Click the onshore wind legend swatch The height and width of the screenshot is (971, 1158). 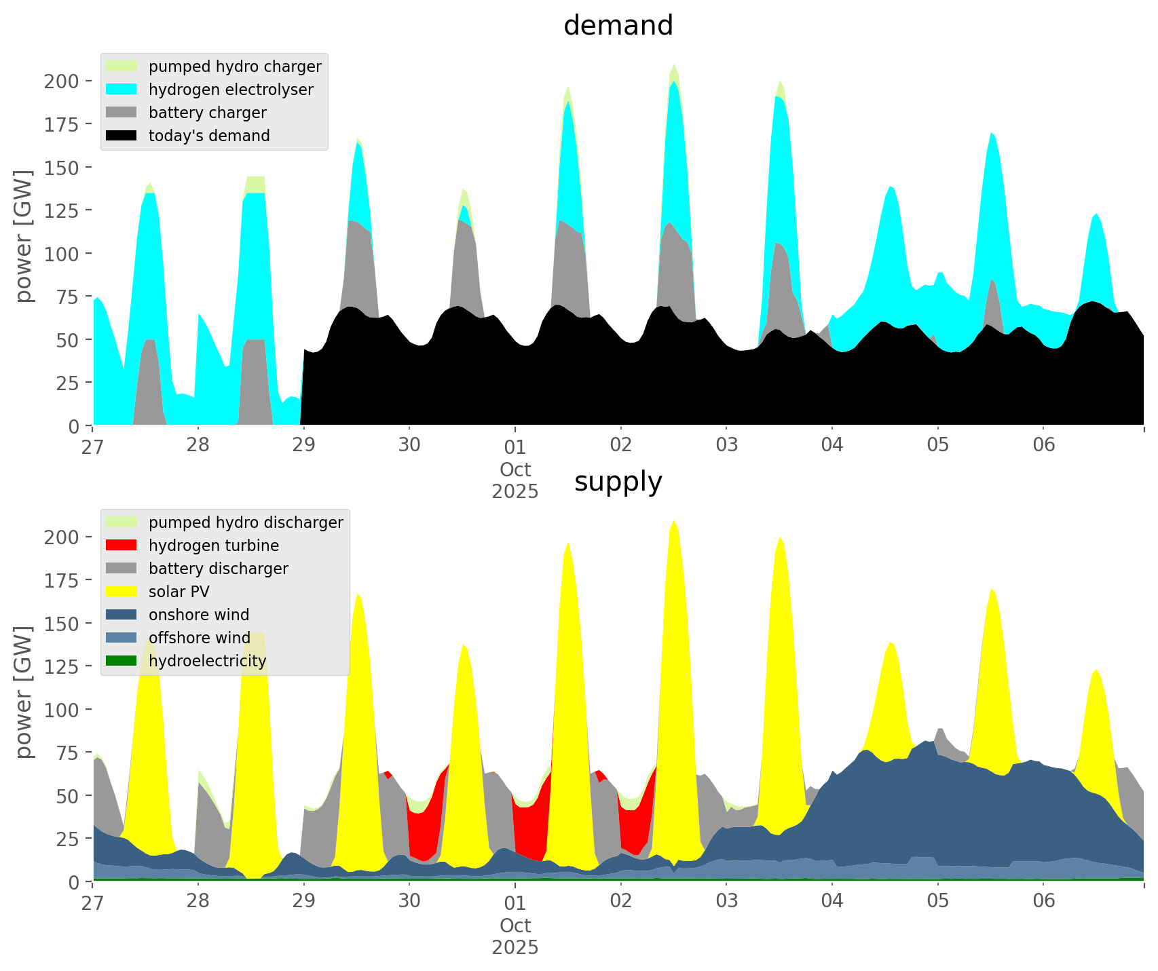click(x=122, y=615)
